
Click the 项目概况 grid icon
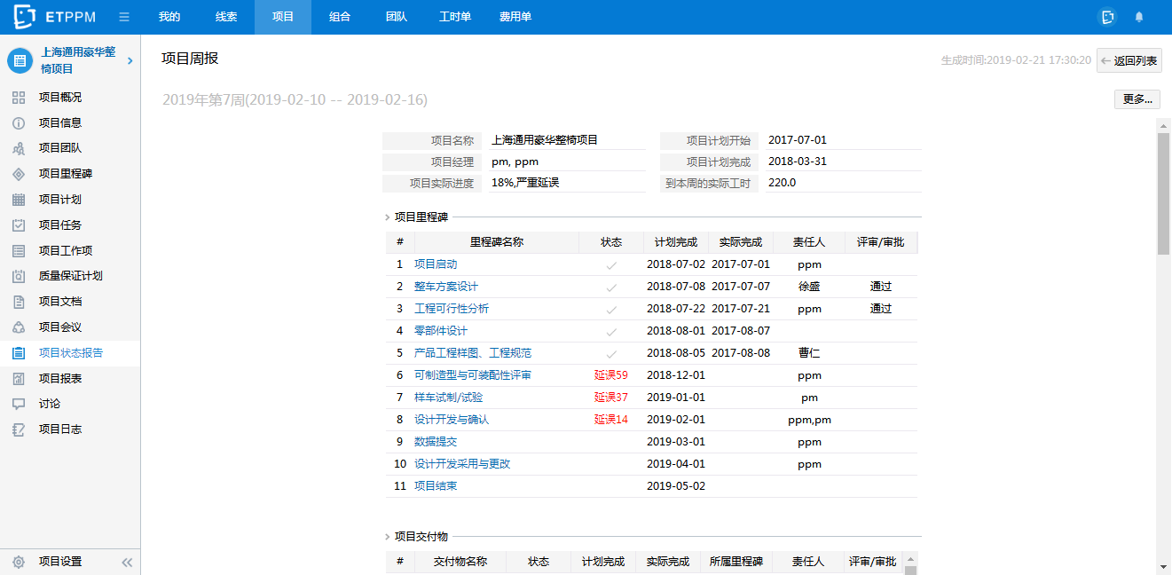[x=19, y=98]
